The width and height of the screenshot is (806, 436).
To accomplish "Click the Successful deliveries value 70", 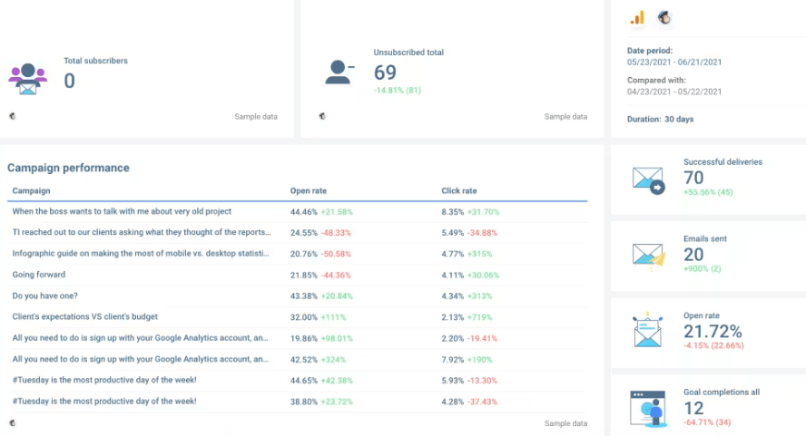I will point(693,178).
